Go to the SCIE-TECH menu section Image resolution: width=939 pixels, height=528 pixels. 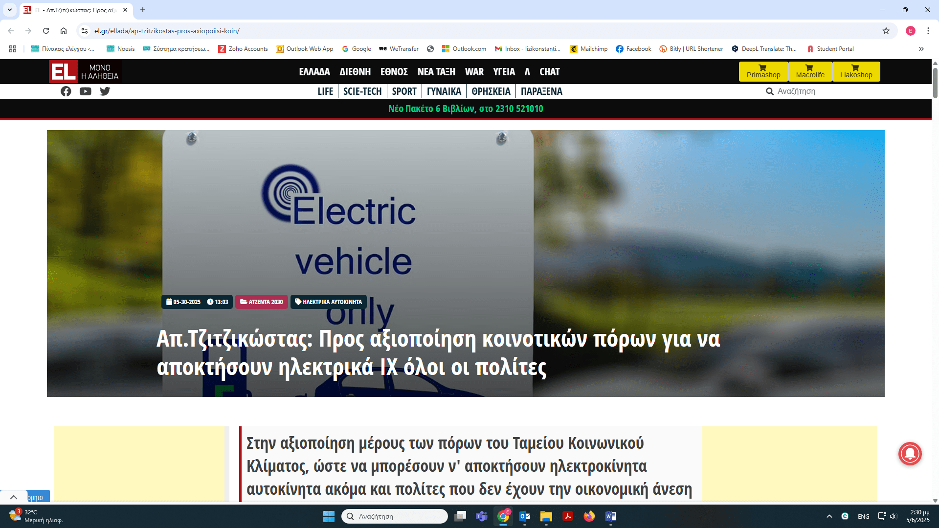pyautogui.click(x=362, y=91)
